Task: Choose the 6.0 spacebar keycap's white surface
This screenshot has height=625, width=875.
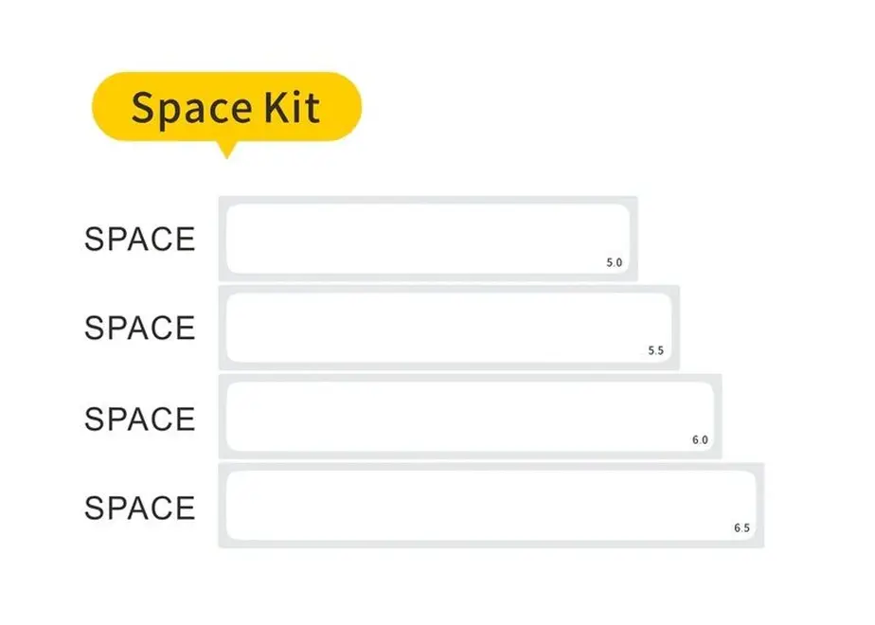Action: [x=471, y=417]
